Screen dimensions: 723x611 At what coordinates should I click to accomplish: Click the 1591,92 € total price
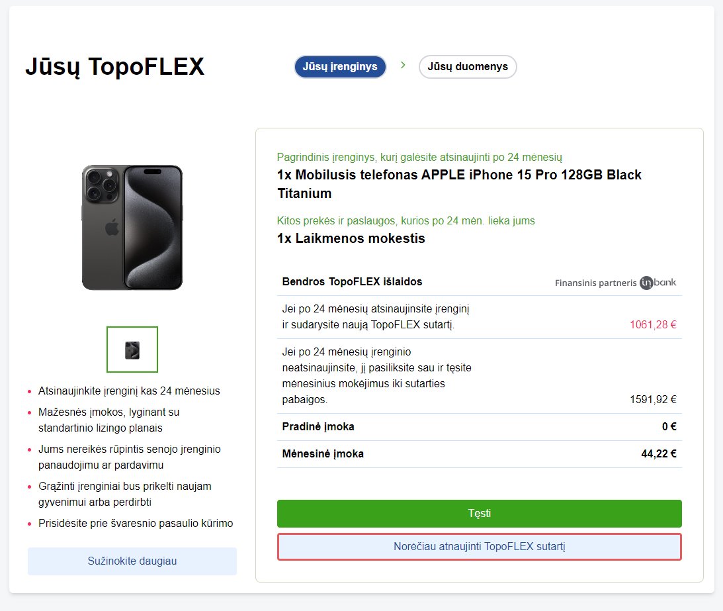click(653, 400)
